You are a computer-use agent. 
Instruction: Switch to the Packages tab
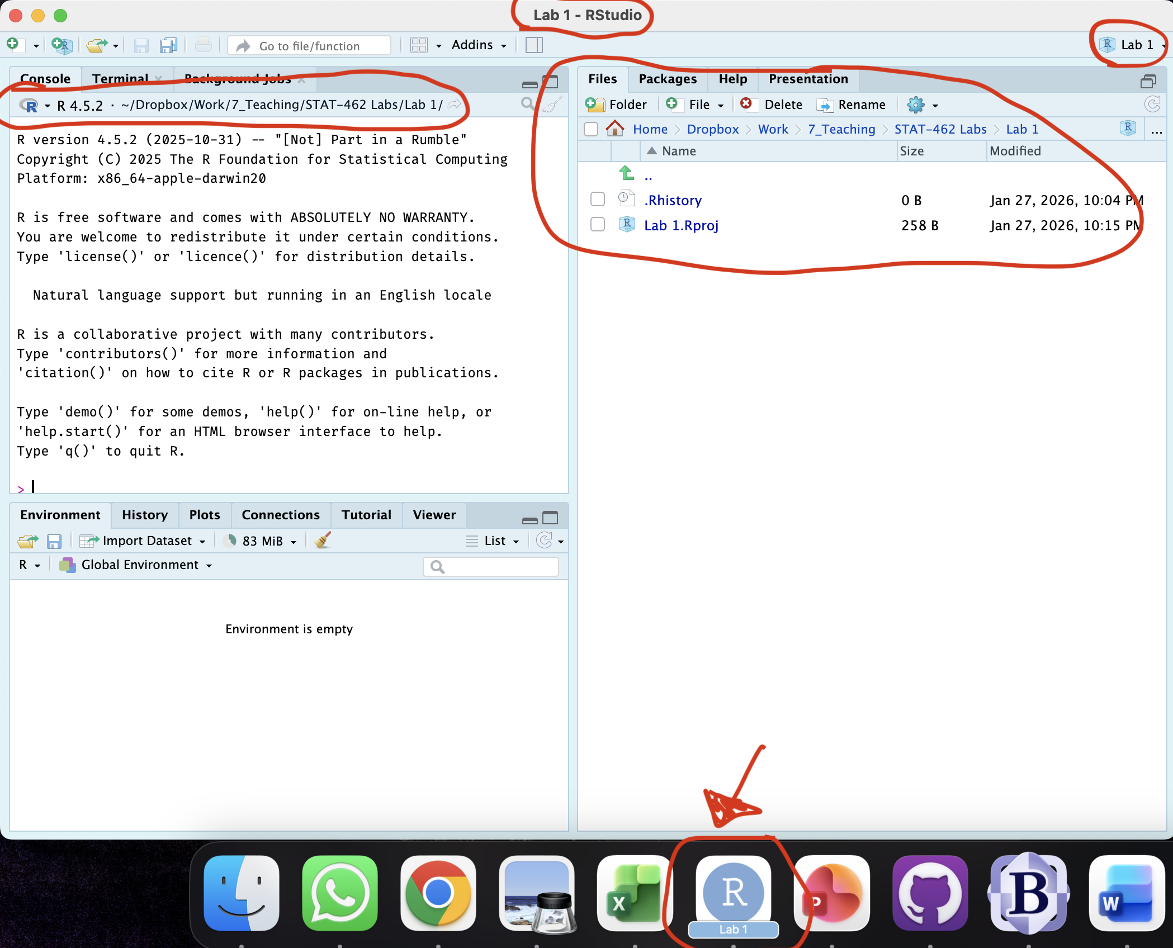tap(668, 79)
